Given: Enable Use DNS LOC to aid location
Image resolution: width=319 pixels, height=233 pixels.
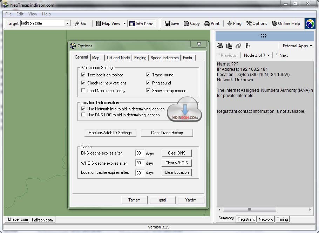Looking at the screenshot, I should pyautogui.click(x=83, y=115).
